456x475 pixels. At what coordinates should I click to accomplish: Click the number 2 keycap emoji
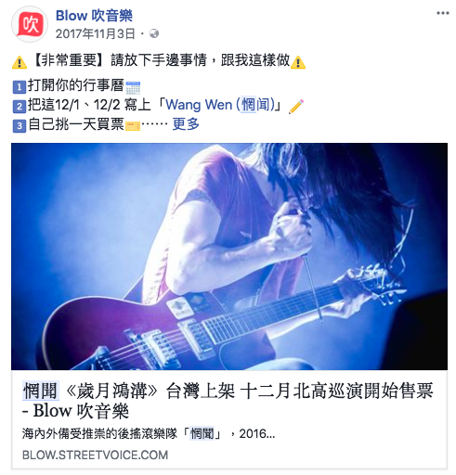[x=20, y=107]
